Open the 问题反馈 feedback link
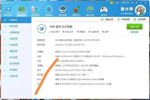The height and width of the screenshot is (100, 150). 125,3
